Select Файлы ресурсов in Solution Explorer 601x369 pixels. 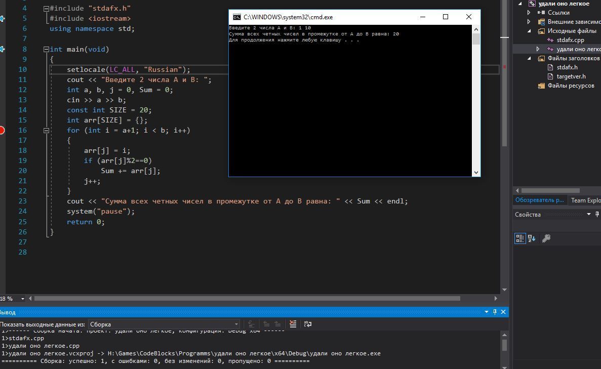(x=571, y=86)
